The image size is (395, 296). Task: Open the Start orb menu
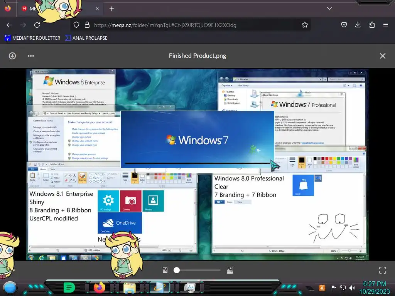(x=10, y=288)
